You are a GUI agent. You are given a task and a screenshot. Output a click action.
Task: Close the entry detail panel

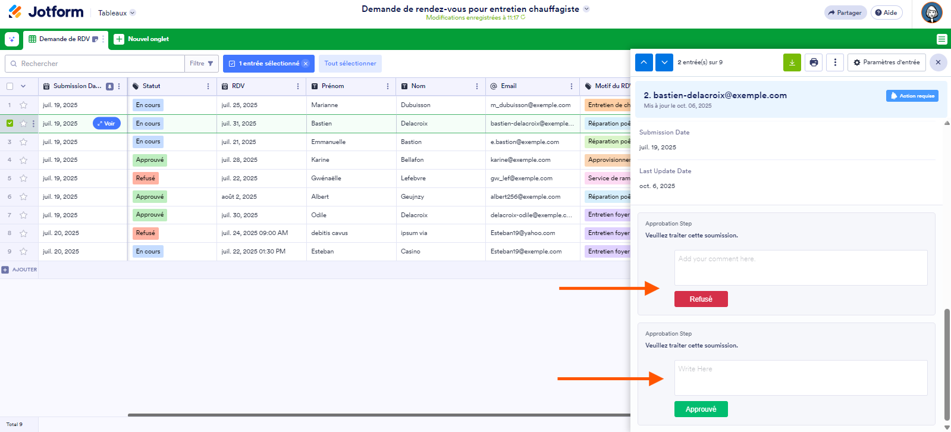(x=938, y=62)
